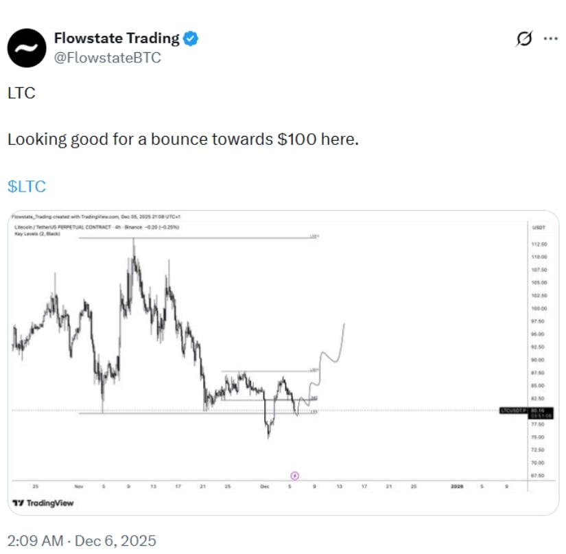Click the TradingView logo below the chart
566x554 pixels.
[x=45, y=503]
